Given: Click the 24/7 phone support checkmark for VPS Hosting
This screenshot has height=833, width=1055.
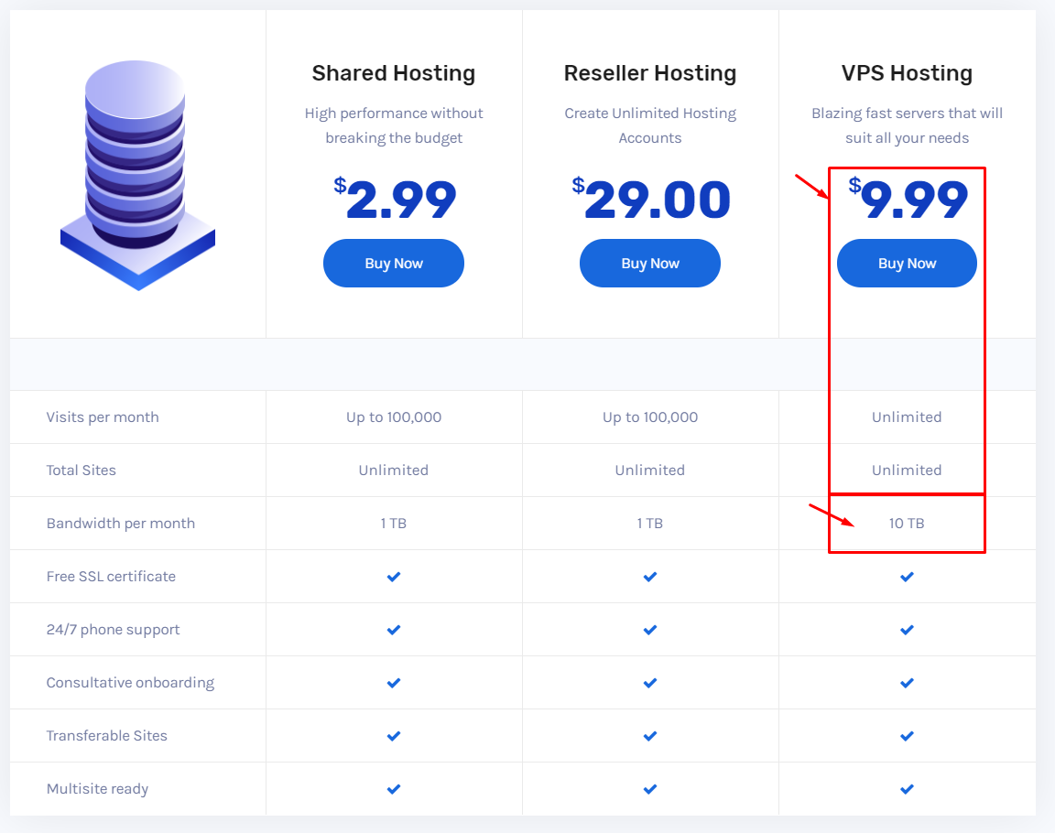Looking at the screenshot, I should [x=907, y=629].
